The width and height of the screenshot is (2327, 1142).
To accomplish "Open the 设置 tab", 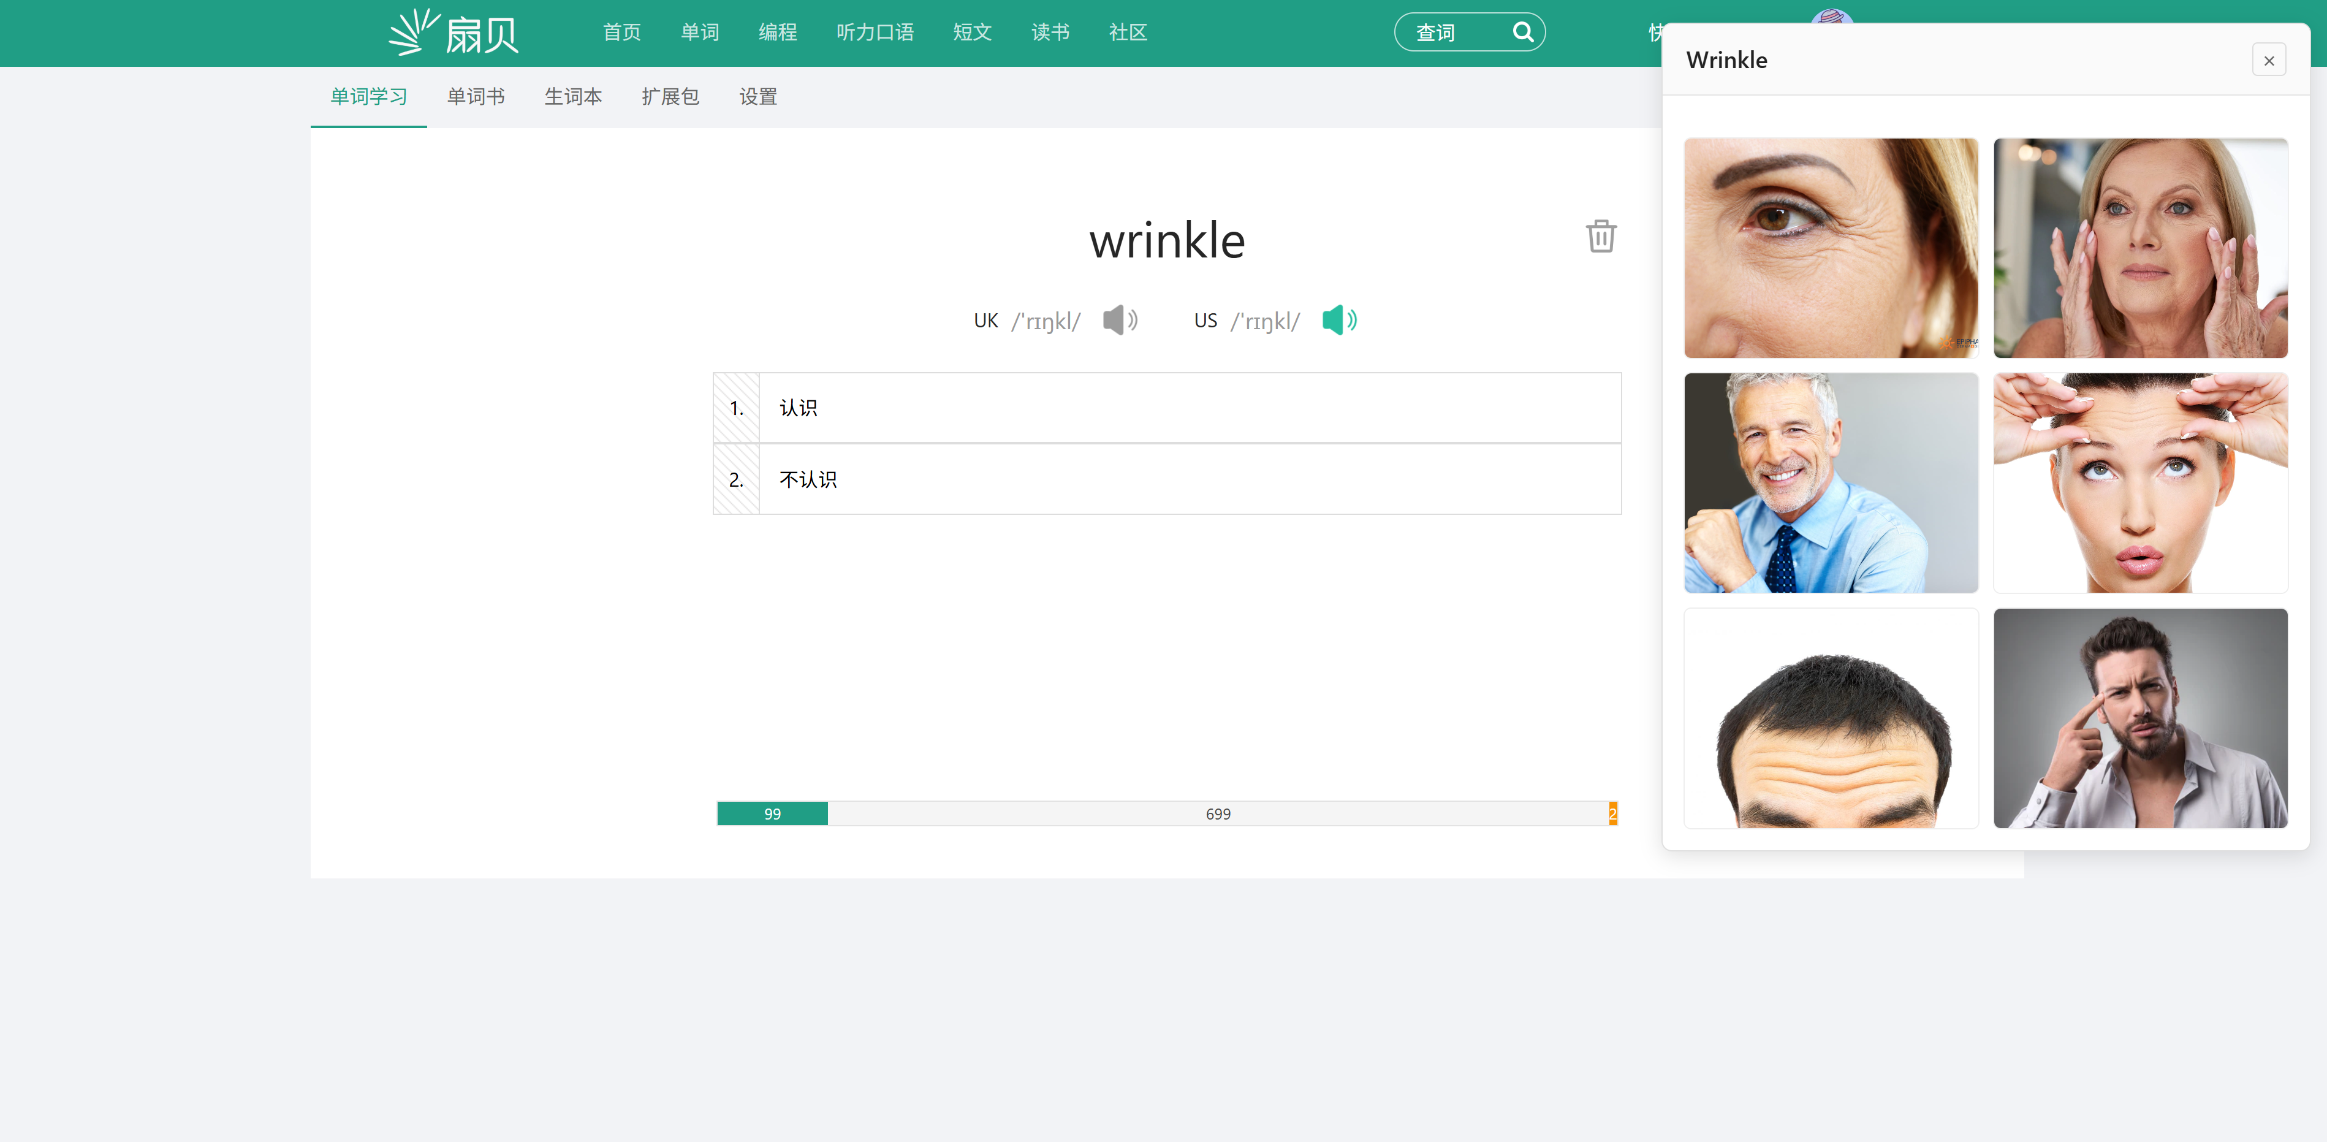I will (x=757, y=97).
